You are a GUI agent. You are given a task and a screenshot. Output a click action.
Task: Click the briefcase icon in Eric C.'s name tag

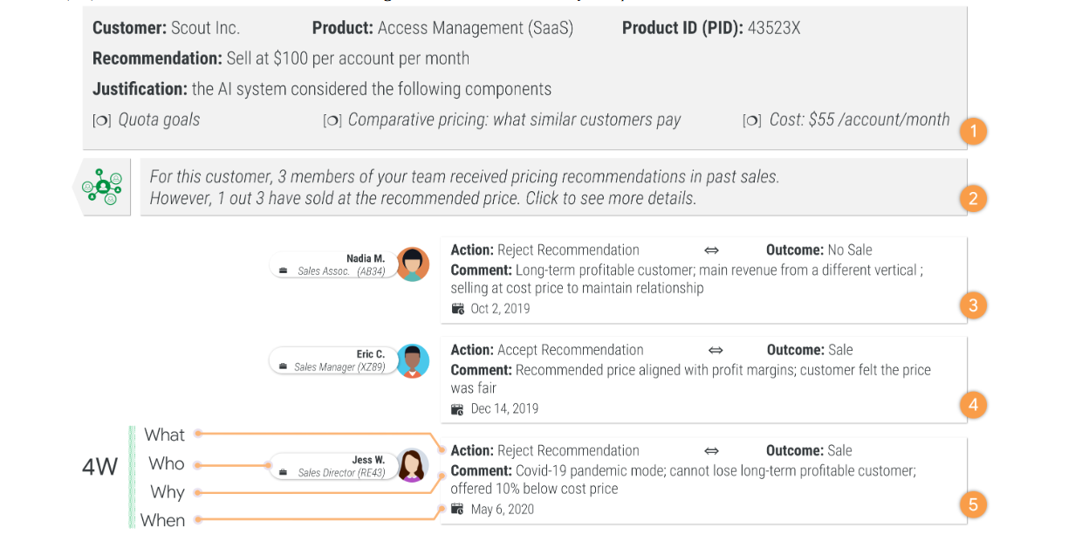tap(284, 367)
